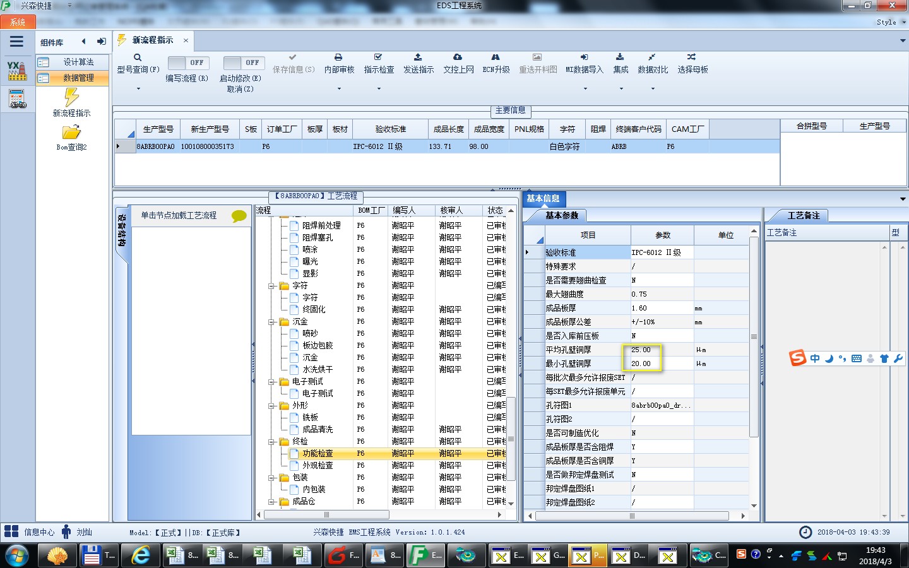This screenshot has height=568, width=909.
Task: Click the calculator icon in left sidebar
Action: [x=17, y=99]
